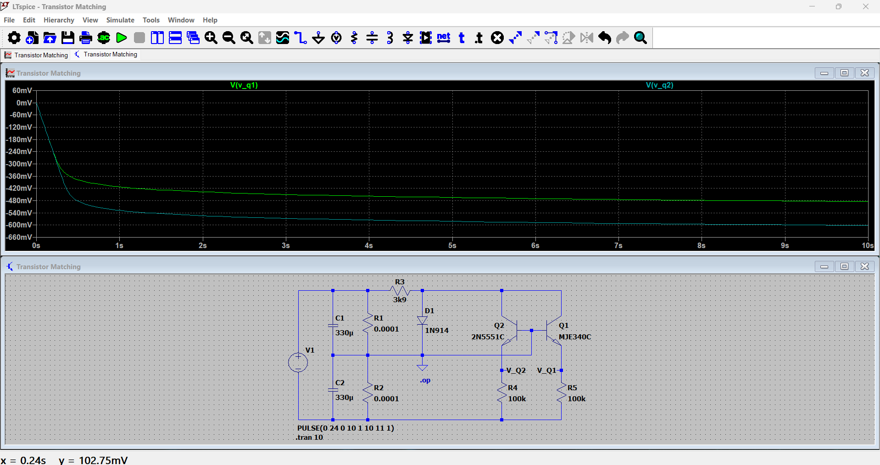The image size is (880, 465).
Task: Minimize the schematic subwindow
Action: [824, 266]
